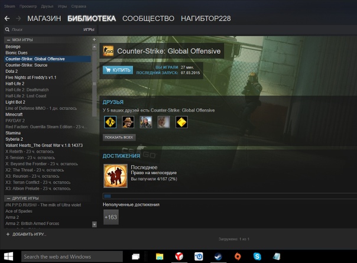This screenshot has height=263, width=357.
Task: Open the last taskbar app icon
Action: pos(277,256)
